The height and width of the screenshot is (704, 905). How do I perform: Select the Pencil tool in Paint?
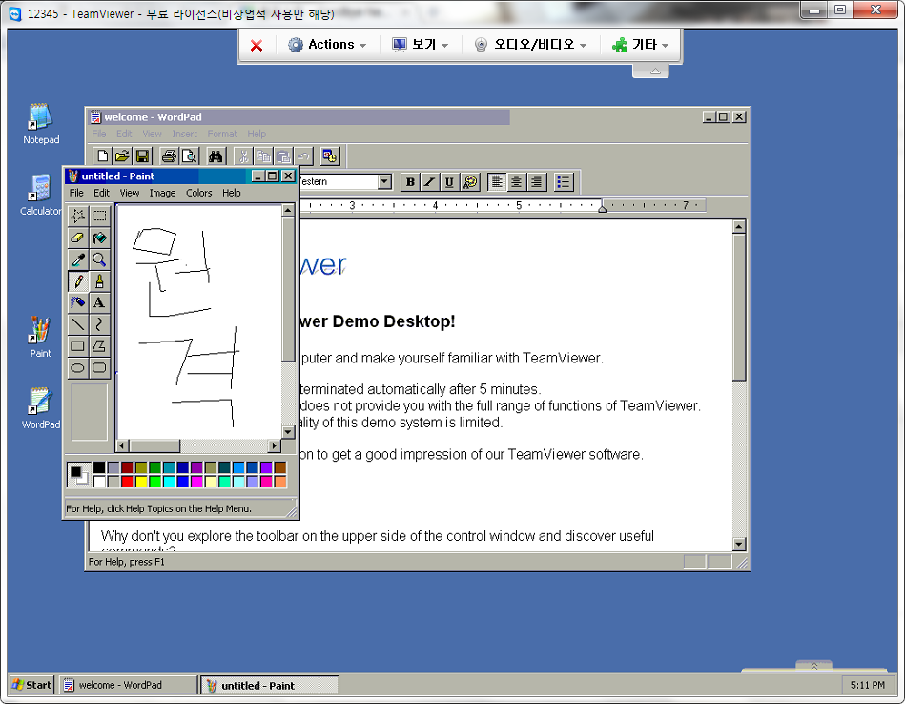[x=78, y=281]
